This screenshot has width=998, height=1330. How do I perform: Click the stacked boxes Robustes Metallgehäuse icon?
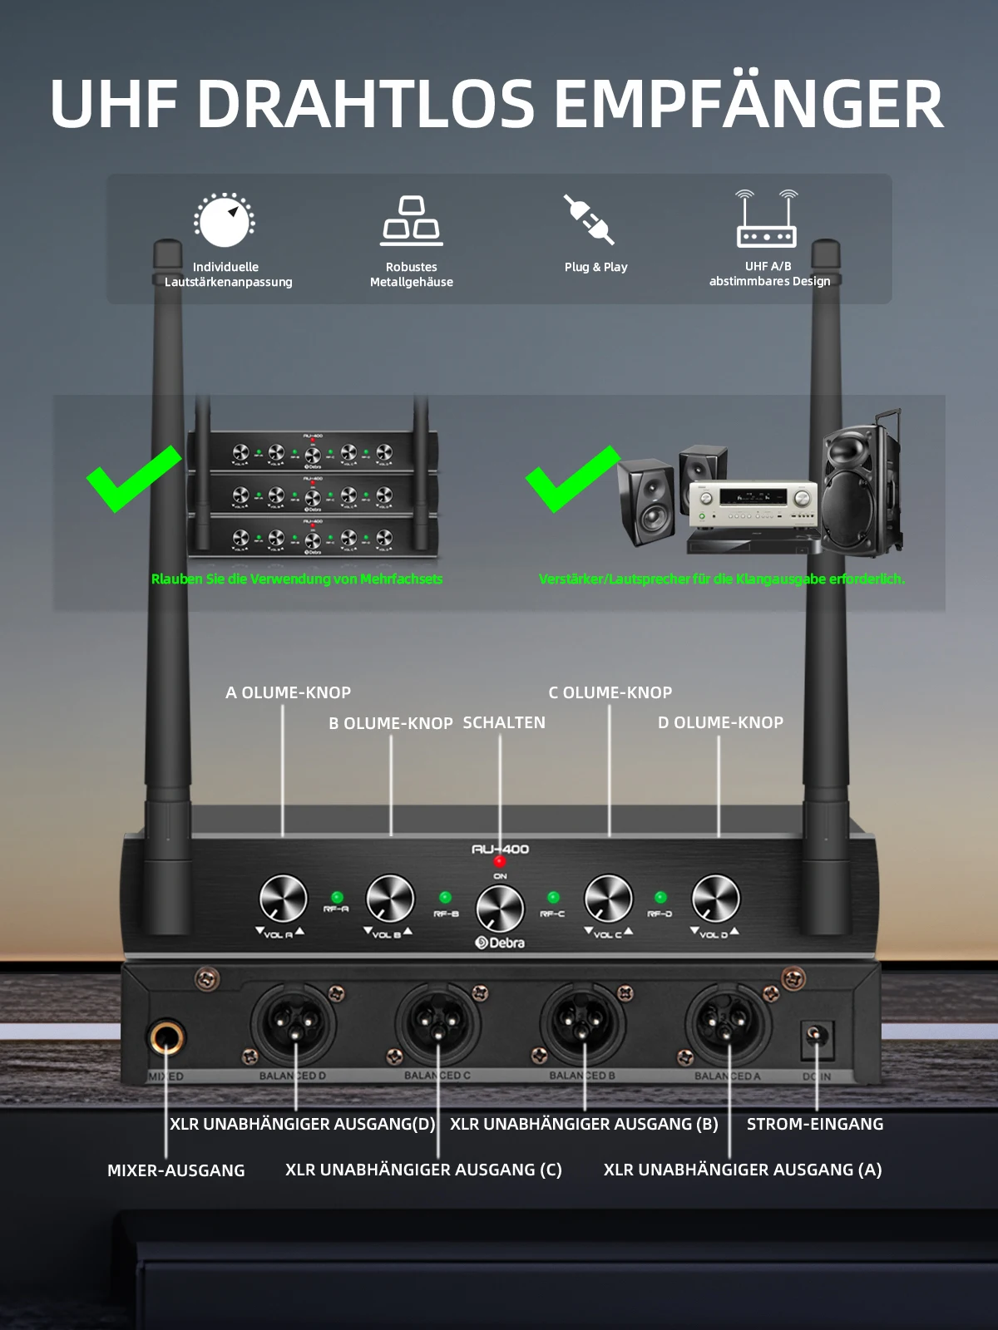click(412, 220)
